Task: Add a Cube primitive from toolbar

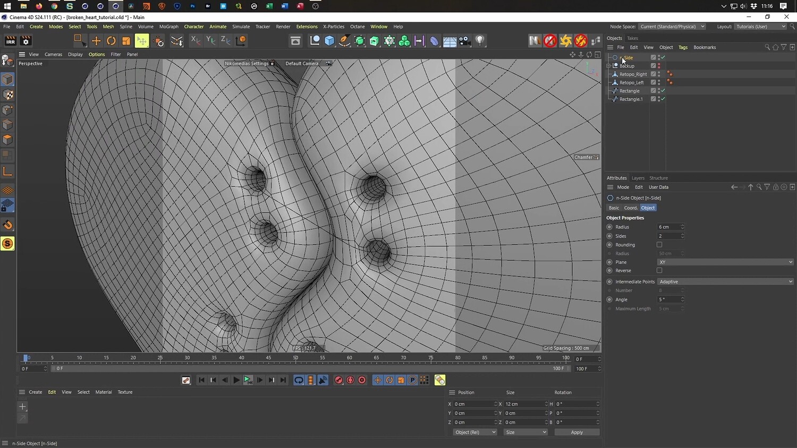Action: click(x=329, y=41)
